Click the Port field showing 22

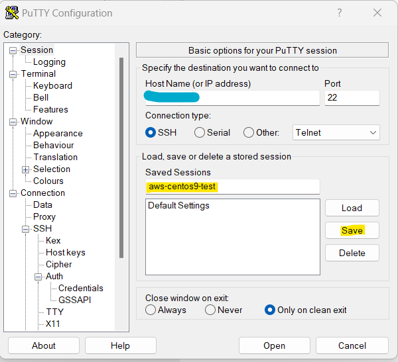click(352, 98)
